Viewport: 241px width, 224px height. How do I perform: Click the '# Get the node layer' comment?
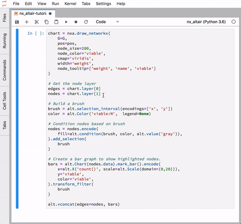(x=72, y=84)
